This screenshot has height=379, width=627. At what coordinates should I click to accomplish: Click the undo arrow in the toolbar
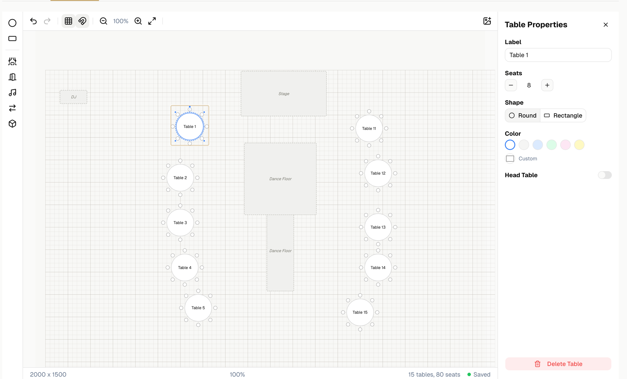pyautogui.click(x=34, y=21)
